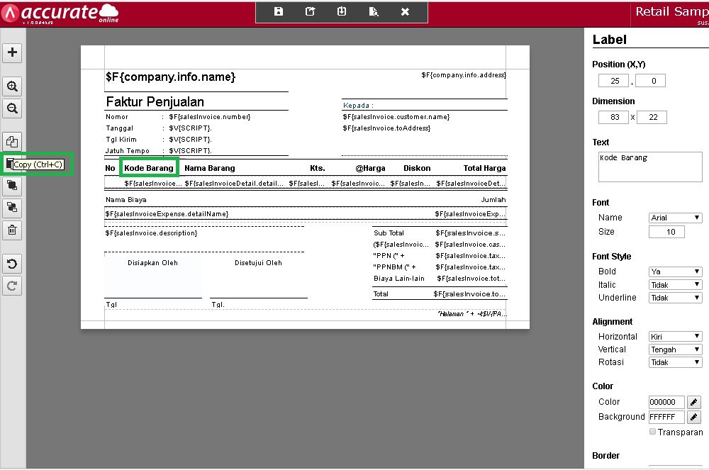The height and width of the screenshot is (470, 709).
Task: Enable the Transparan checkbox
Action: pyautogui.click(x=652, y=432)
